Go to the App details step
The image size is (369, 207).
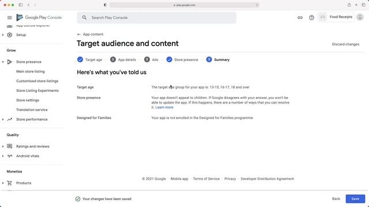[123, 60]
